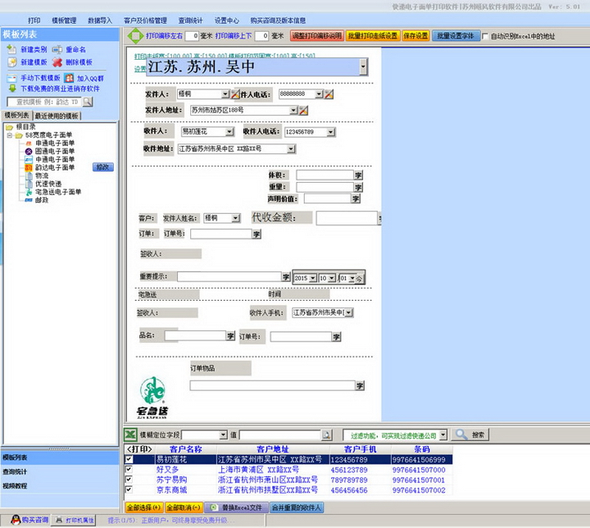590x528 pixels.
Task: Click the 重命名 rename icon
Action: (57, 49)
